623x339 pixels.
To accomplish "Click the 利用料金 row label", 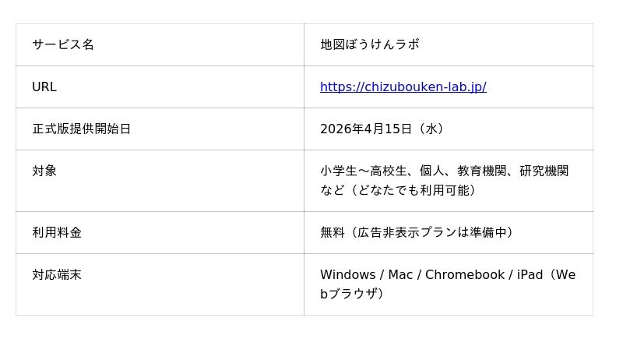I will pos(57,233).
